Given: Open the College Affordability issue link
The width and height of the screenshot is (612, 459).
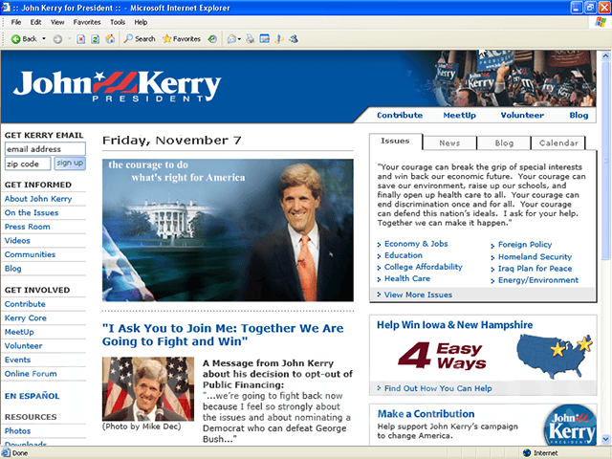Looking at the screenshot, I should (x=423, y=267).
